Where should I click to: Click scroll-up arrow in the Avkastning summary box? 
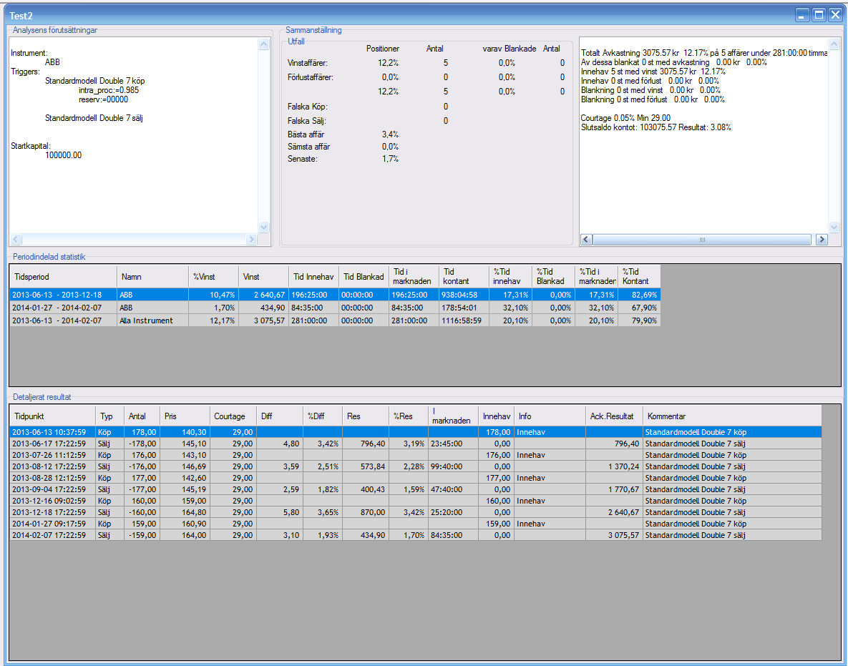pos(834,44)
